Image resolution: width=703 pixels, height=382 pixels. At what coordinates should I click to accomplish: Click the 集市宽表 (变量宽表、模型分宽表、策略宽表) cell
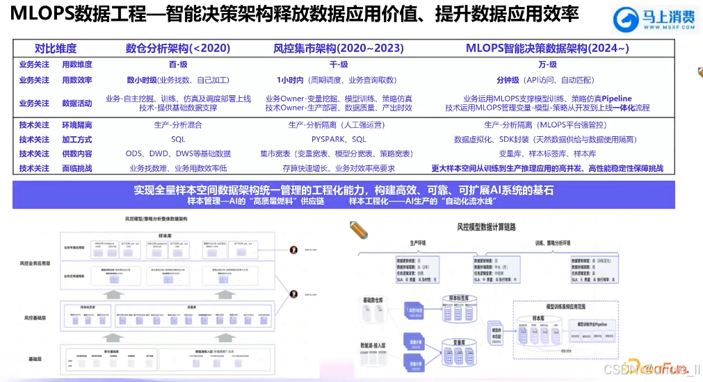[x=337, y=154]
